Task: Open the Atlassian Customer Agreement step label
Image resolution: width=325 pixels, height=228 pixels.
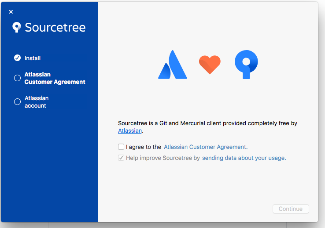Action: [x=55, y=78]
